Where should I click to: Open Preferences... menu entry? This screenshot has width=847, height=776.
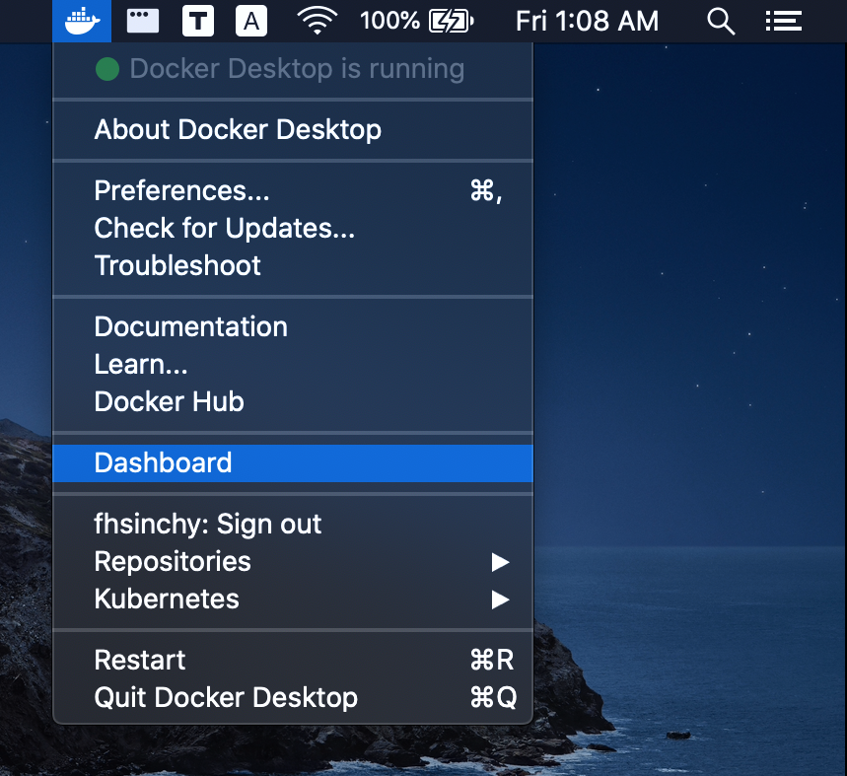(181, 191)
